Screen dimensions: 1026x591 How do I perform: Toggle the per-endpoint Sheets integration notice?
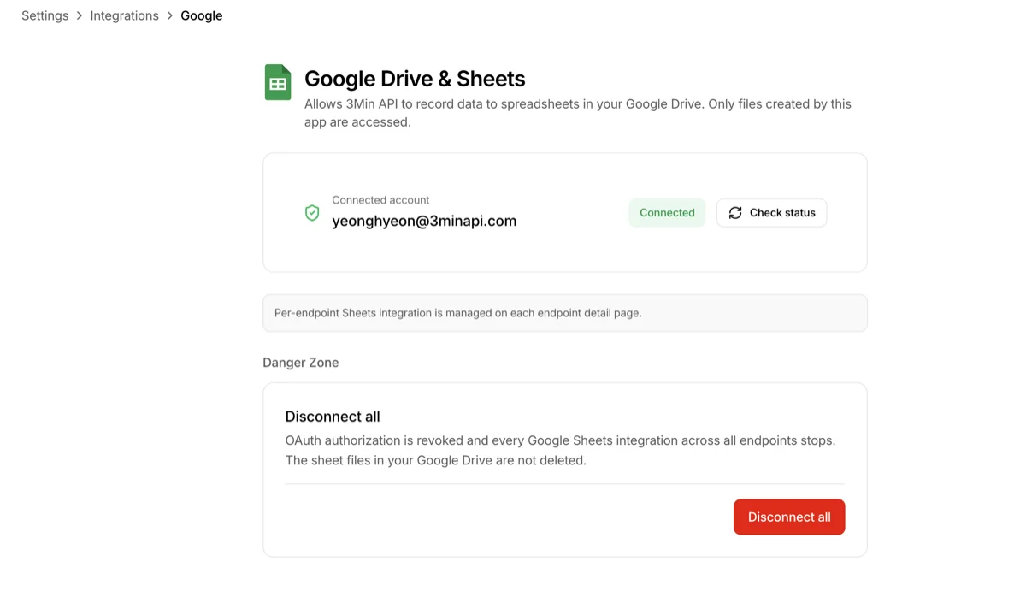[x=564, y=313]
